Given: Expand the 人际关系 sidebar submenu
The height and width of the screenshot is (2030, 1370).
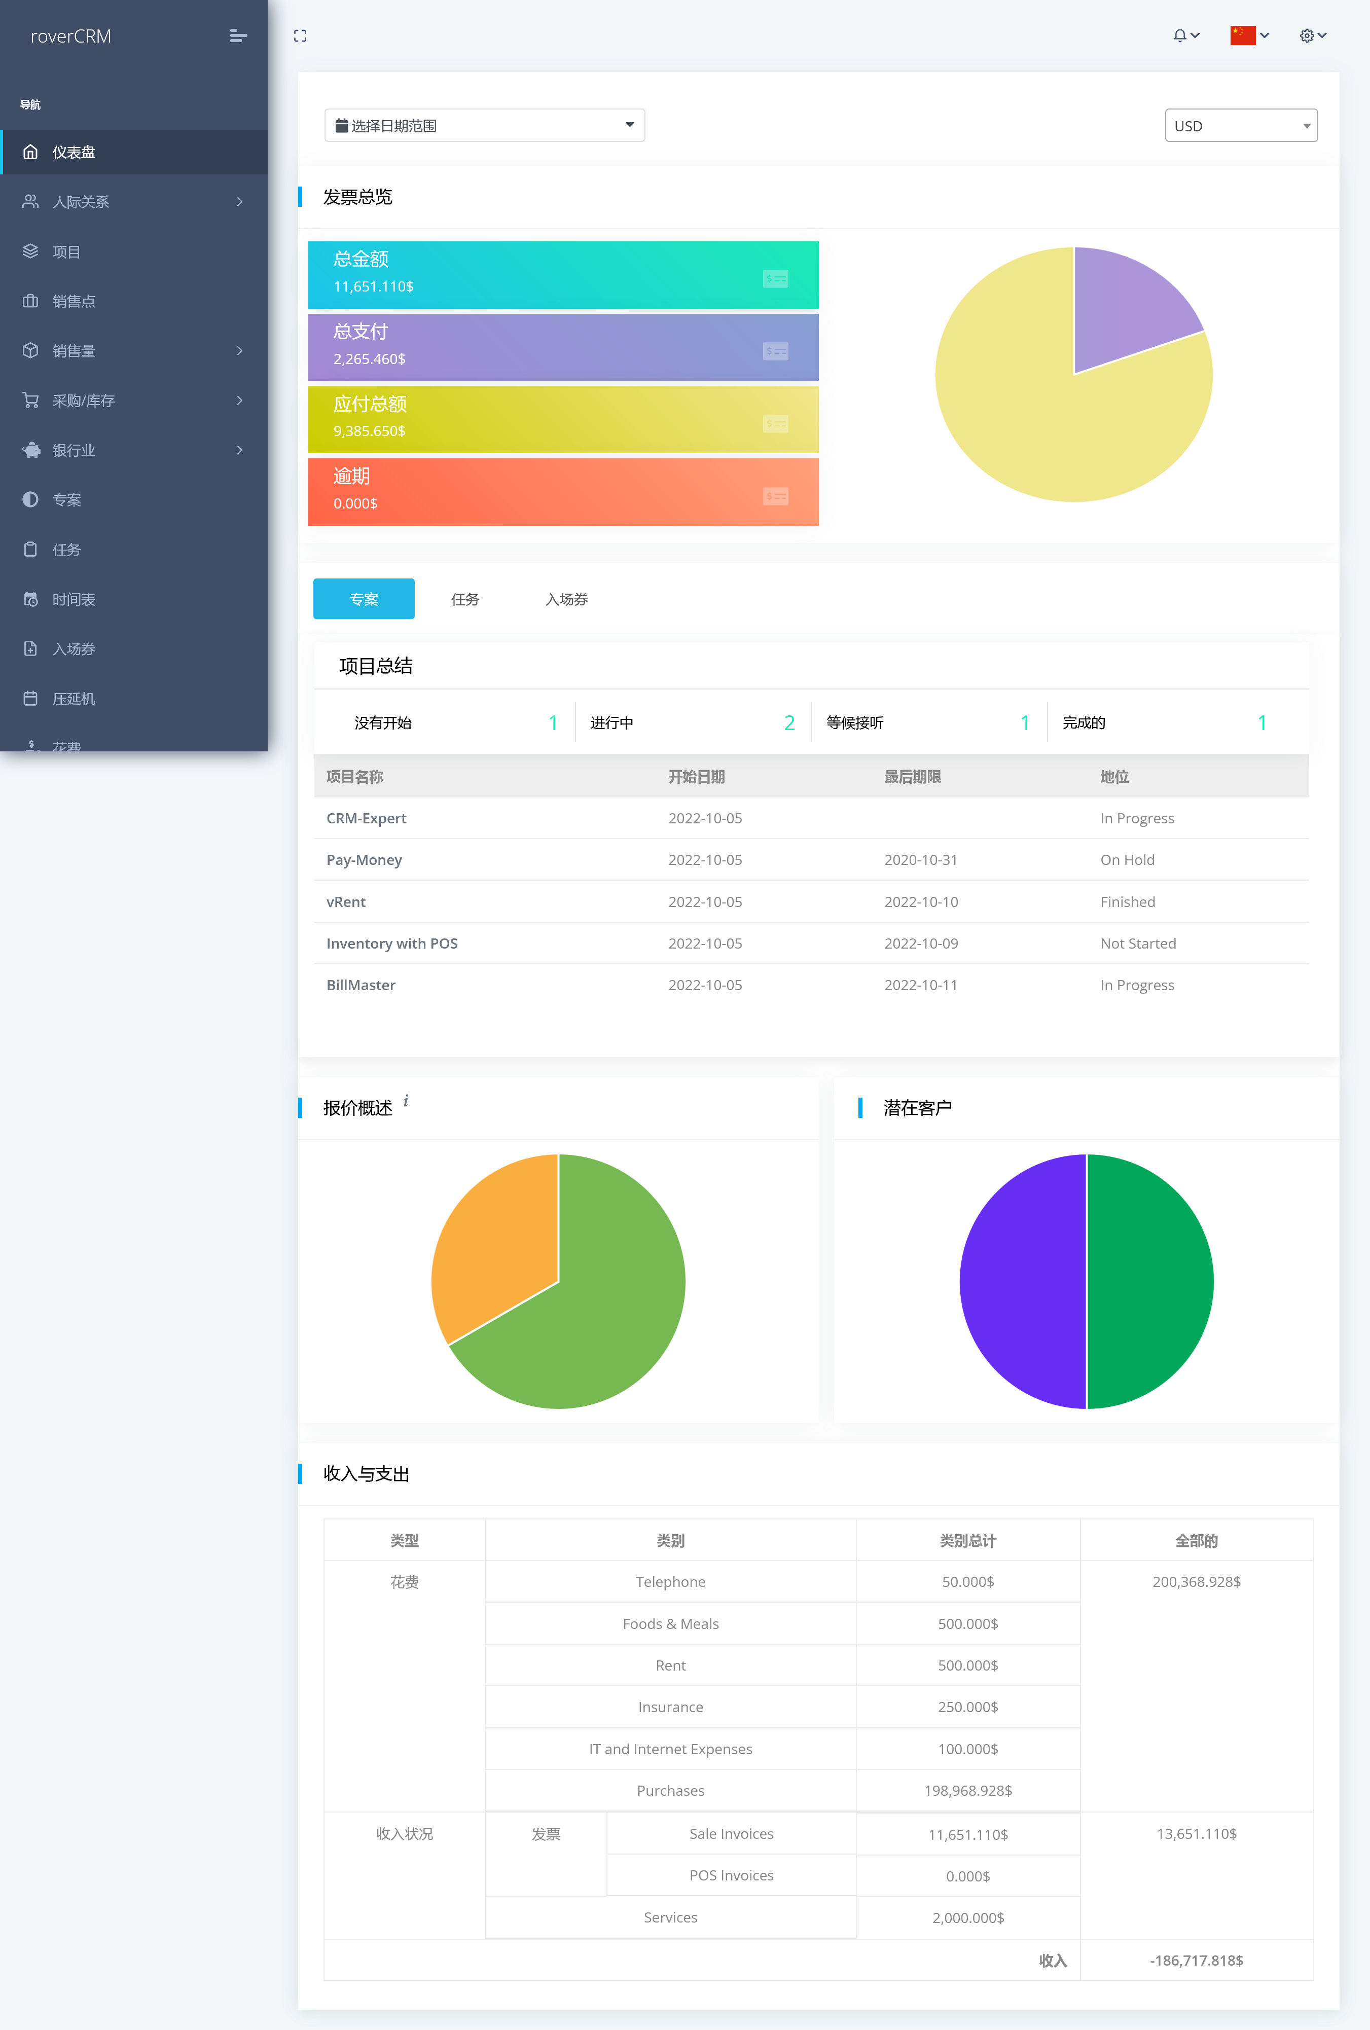Looking at the screenshot, I should (239, 202).
